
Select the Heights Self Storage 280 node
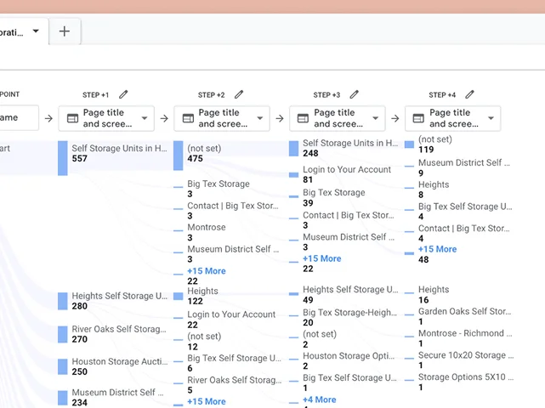[x=63, y=301]
